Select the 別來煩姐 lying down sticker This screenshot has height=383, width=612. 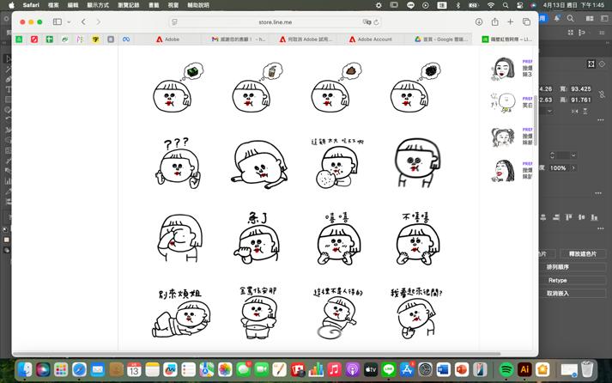[180, 313]
